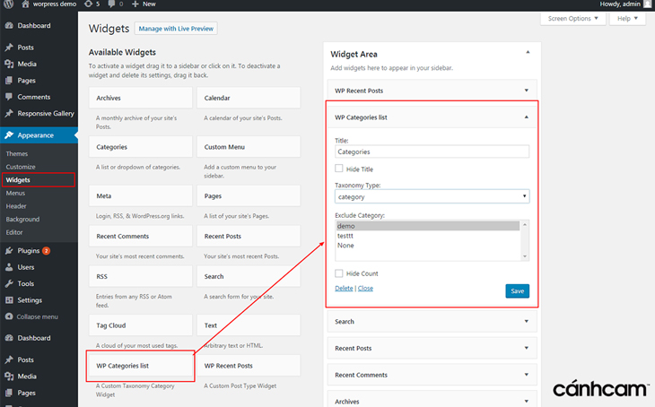The image size is (655, 407).
Task: Click the admin avatar next to Howdy
Action: [648, 4]
